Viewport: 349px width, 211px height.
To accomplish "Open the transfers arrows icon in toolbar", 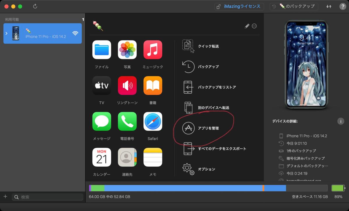I will click(329, 6).
